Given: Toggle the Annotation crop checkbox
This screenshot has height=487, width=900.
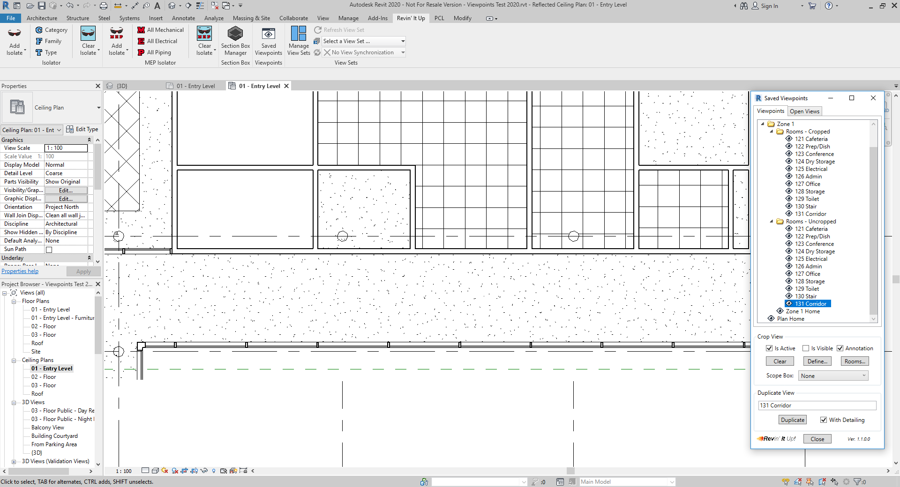Looking at the screenshot, I should (840, 348).
